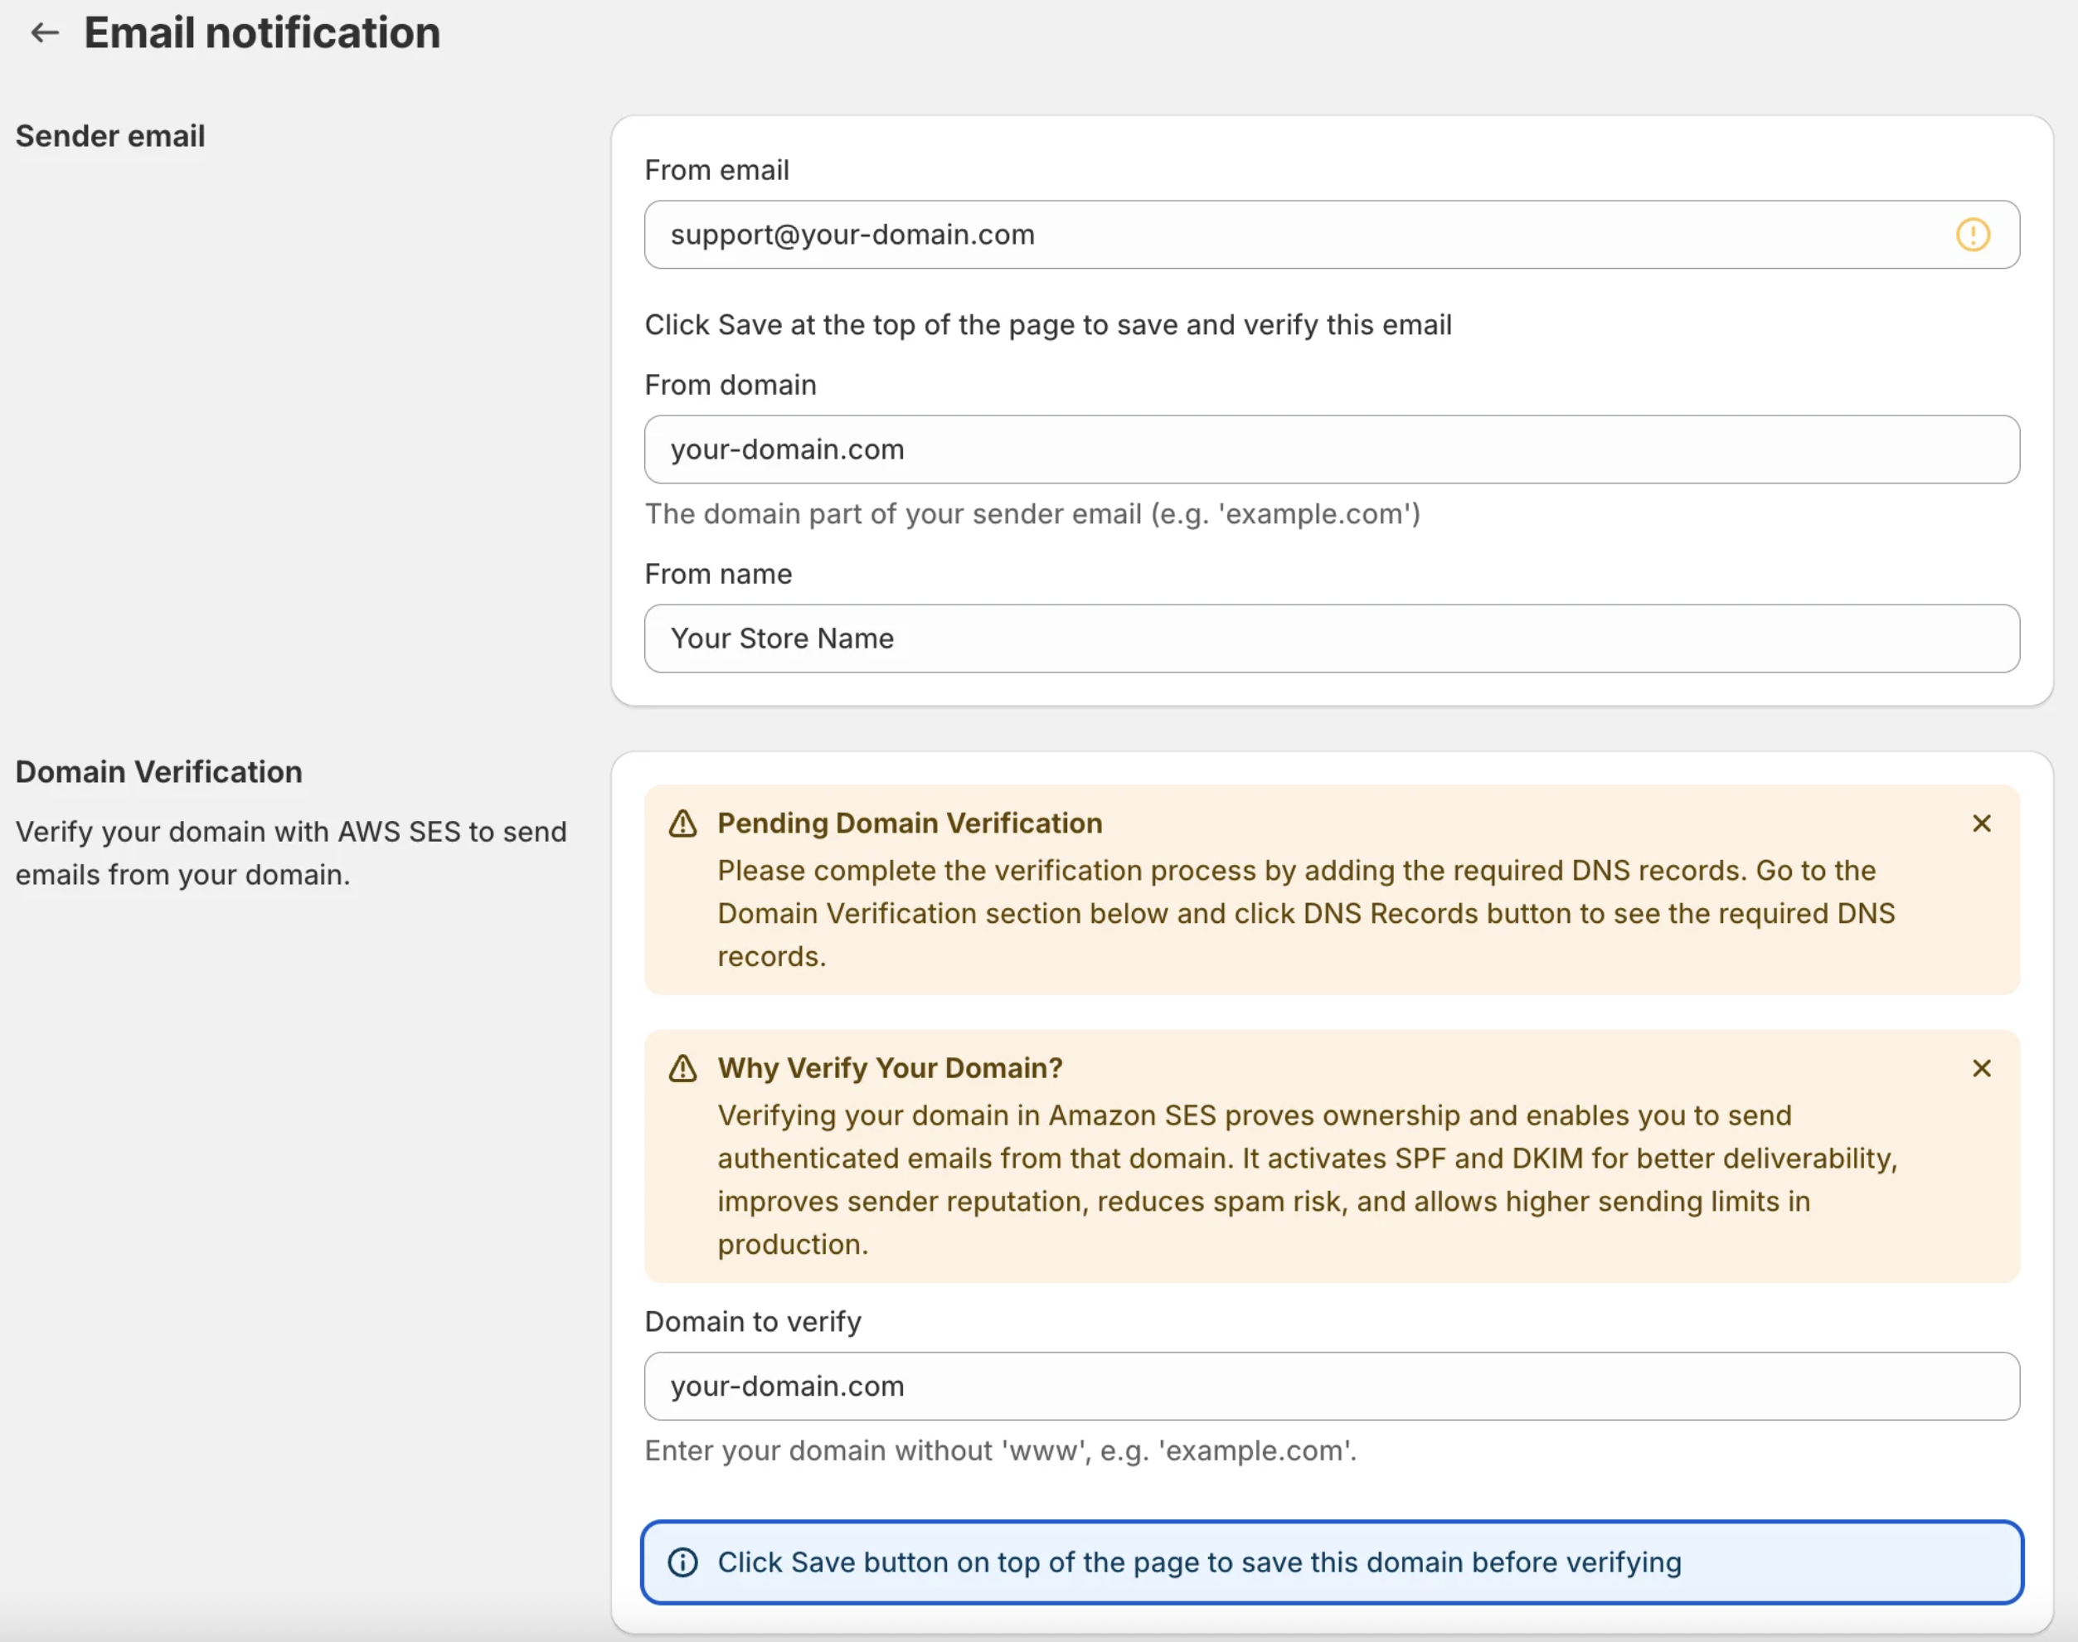This screenshot has width=2078, height=1642.
Task: Click the Why Verify Your Domain warning icon
Action: (682, 1068)
